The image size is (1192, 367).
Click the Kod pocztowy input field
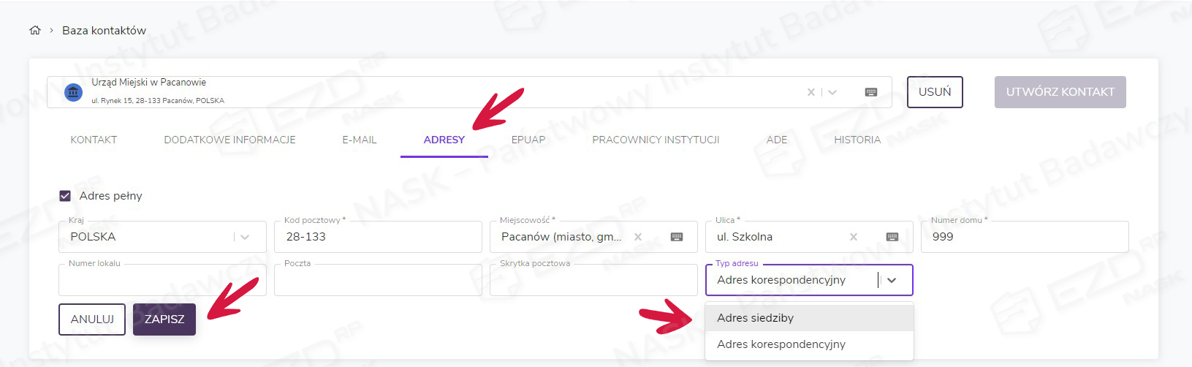tap(378, 237)
